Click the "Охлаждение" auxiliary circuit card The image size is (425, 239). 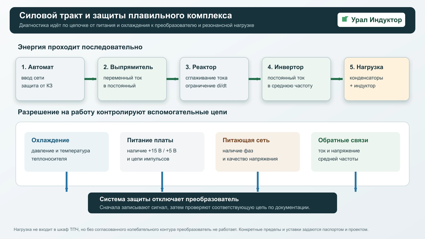point(67,152)
